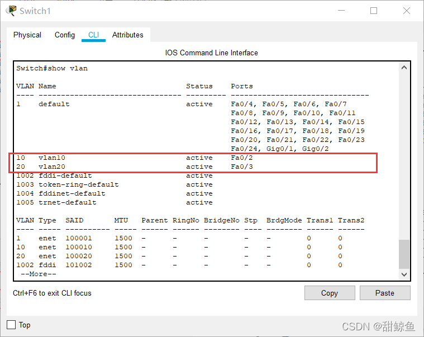Click the 'Status' column header

199,86
